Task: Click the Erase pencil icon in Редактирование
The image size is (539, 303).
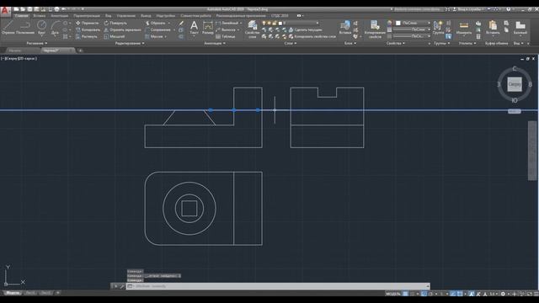Action: (x=181, y=23)
